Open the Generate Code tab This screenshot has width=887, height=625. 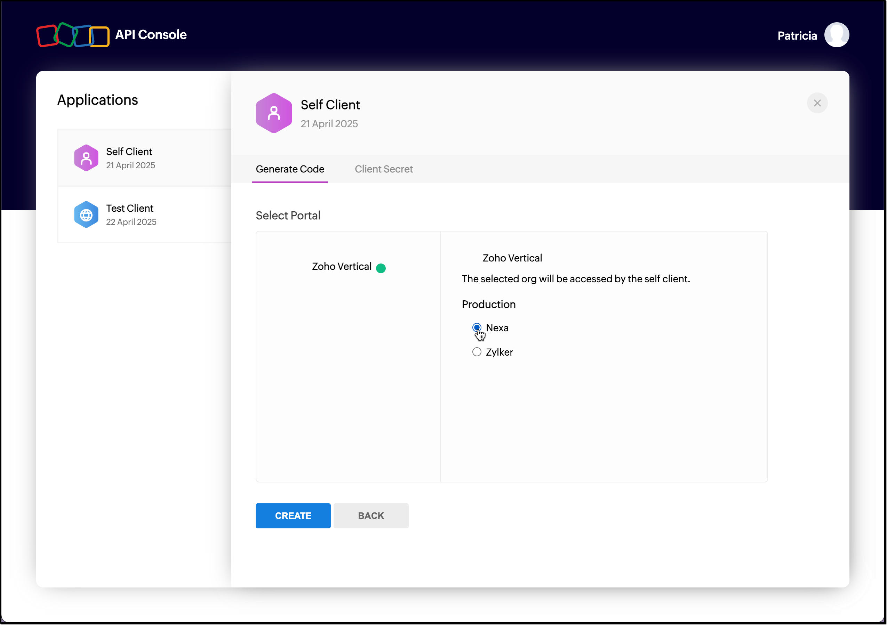[290, 169]
